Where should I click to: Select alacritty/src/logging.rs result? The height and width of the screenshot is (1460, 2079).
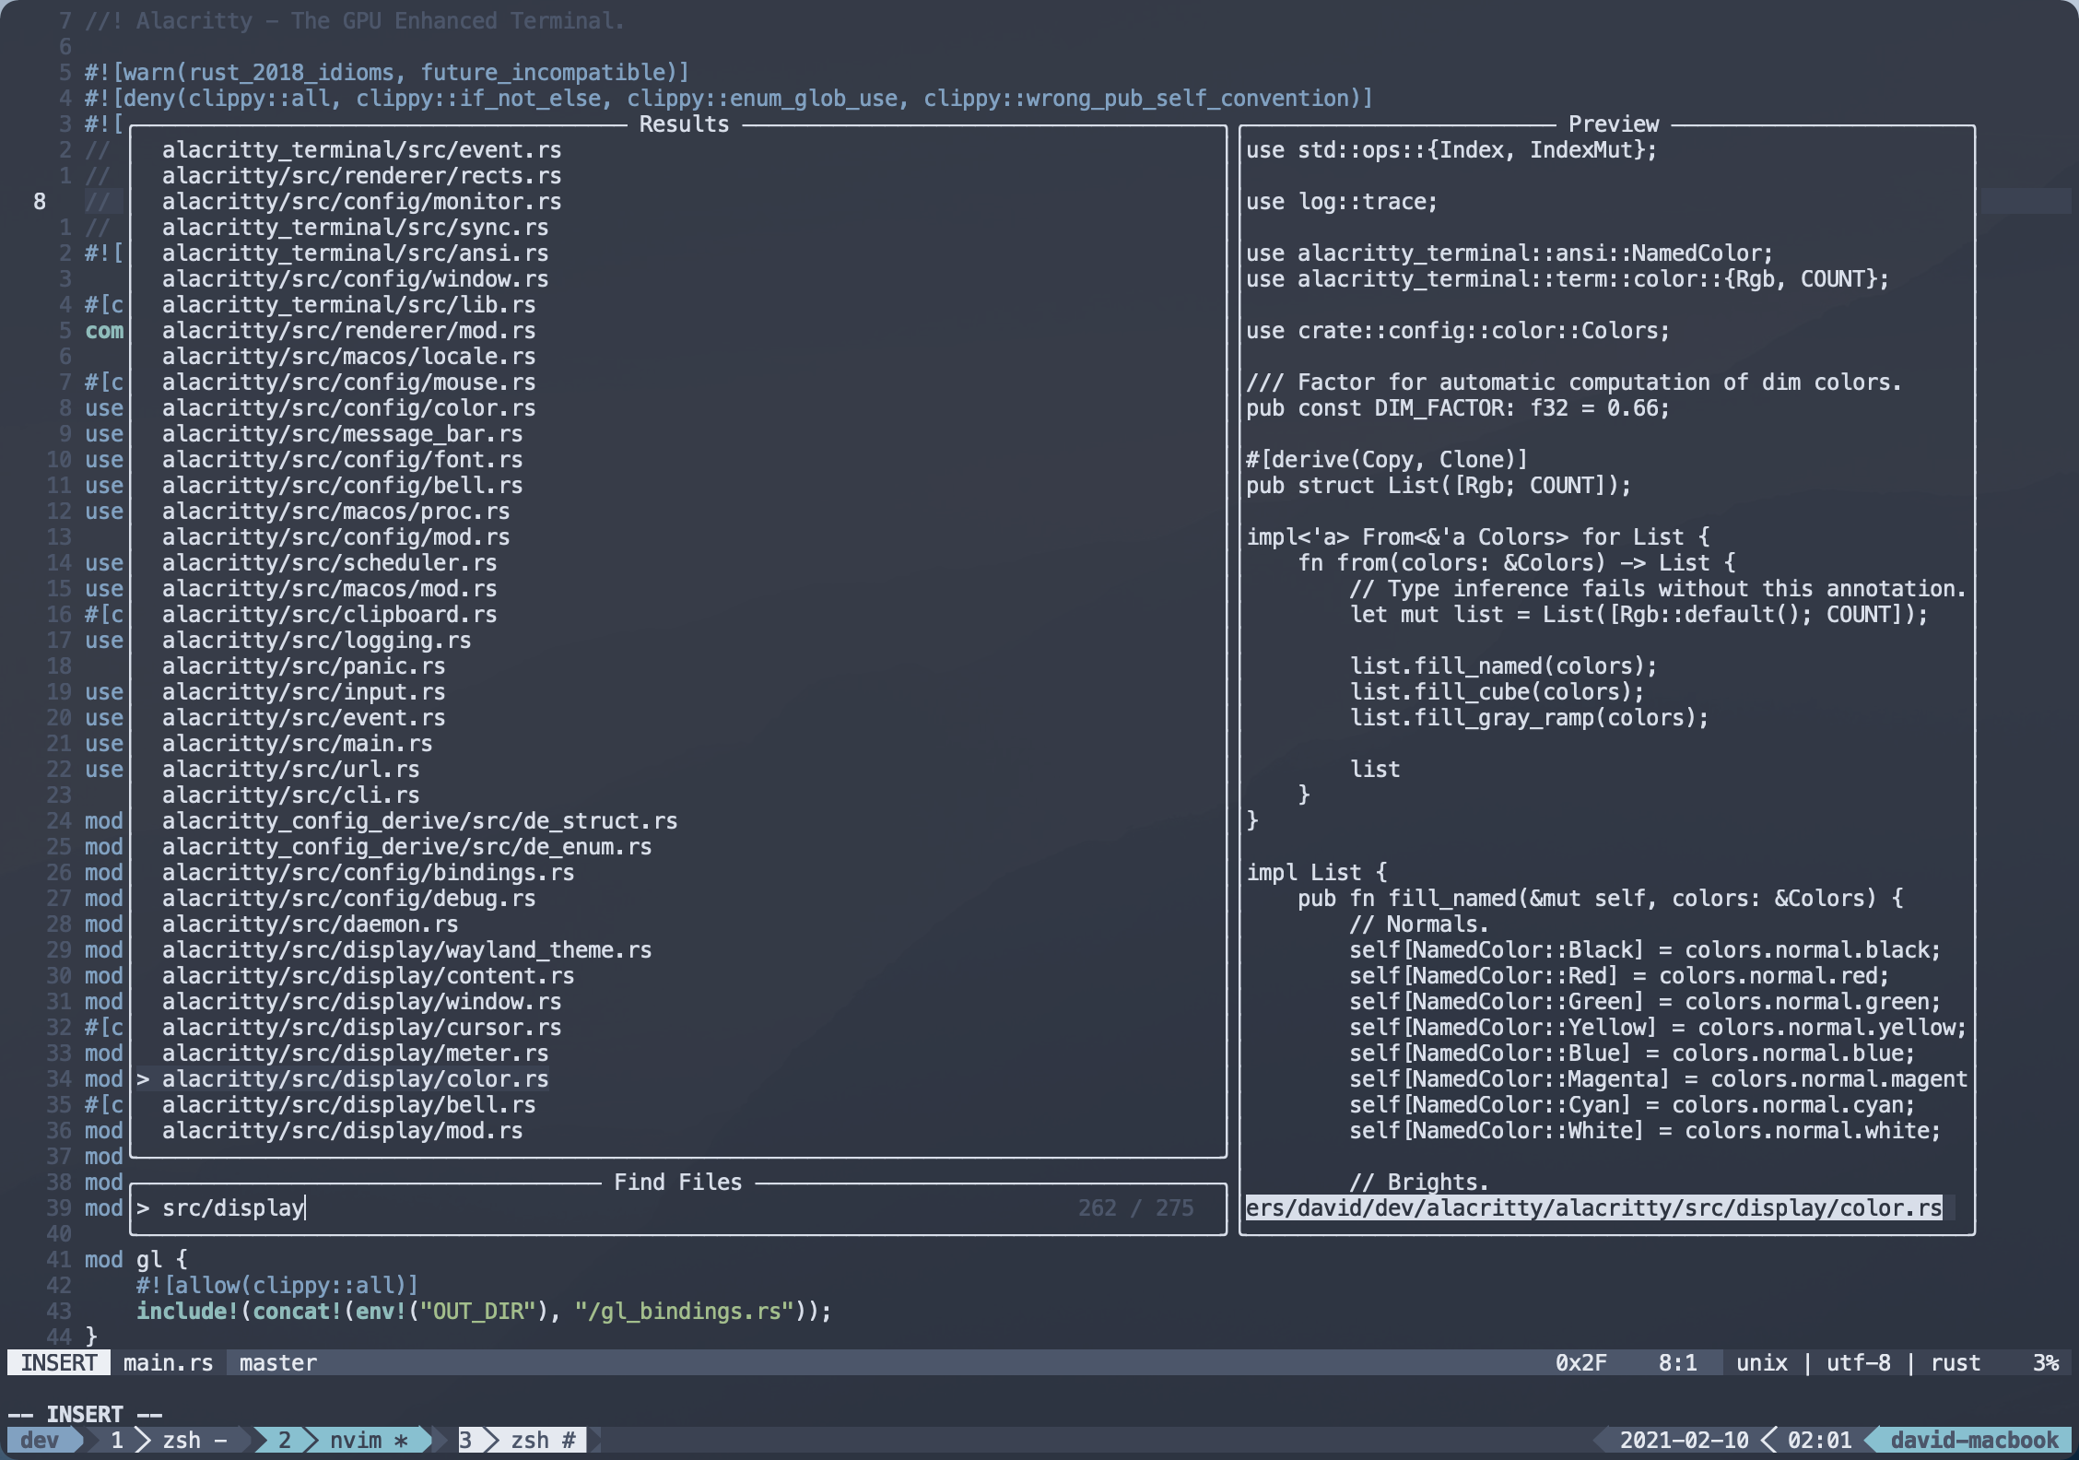[x=316, y=641]
